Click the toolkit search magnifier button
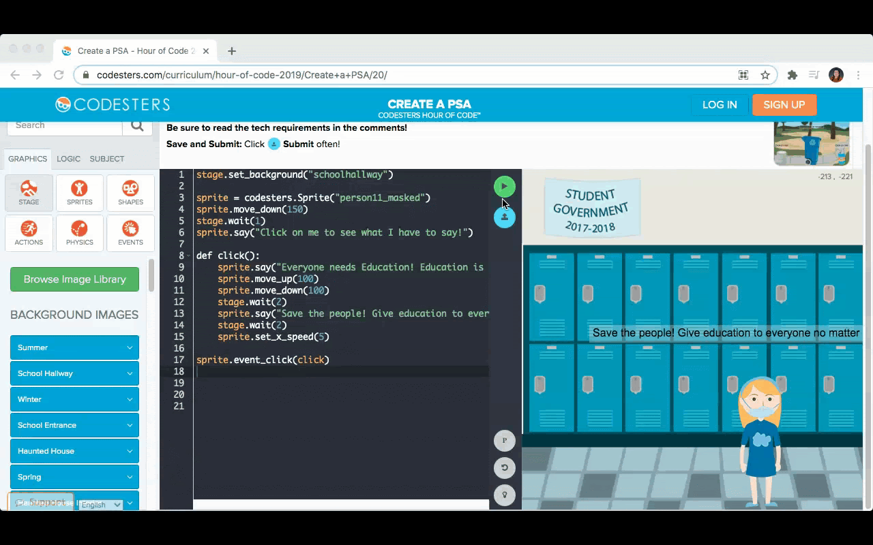This screenshot has height=545, width=873. 137,125
